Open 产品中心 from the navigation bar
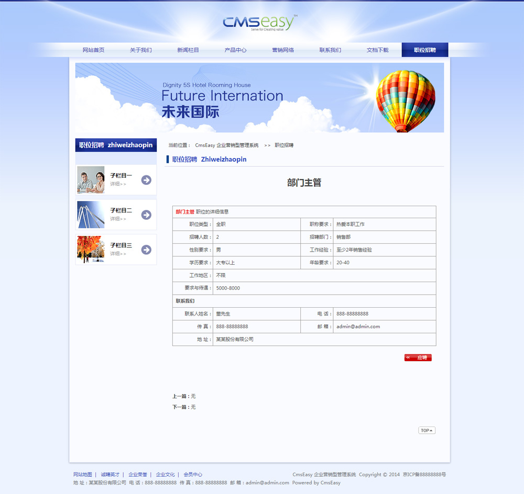This screenshot has height=494, width=524. tap(235, 50)
